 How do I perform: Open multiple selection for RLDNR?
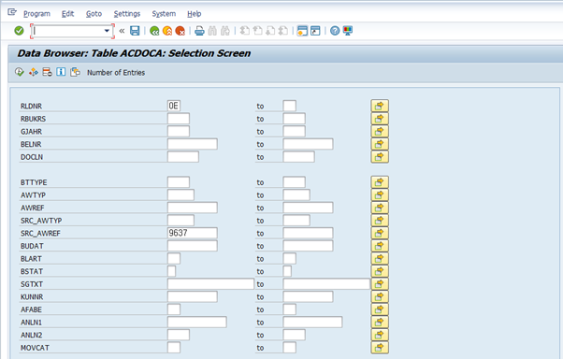point(380,106)
